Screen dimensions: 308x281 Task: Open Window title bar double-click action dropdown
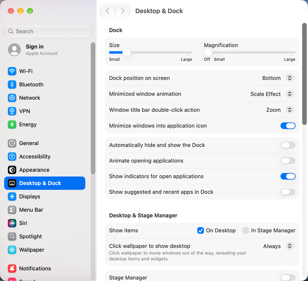click(290, 110)
